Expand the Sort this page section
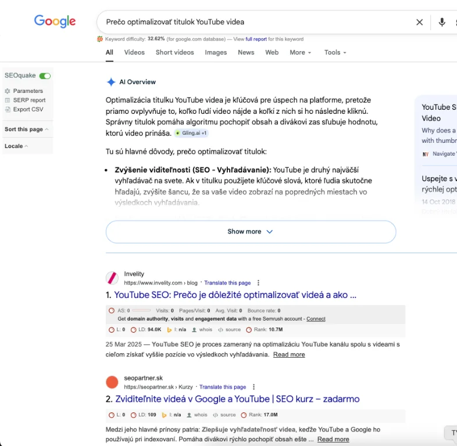 (26, 130)
